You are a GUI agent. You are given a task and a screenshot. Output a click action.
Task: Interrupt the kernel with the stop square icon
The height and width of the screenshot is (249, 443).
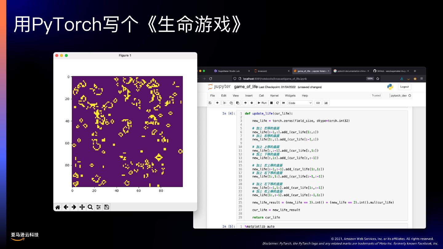[272, 103]
